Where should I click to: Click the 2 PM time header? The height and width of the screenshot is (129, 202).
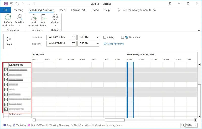[94, 60]
